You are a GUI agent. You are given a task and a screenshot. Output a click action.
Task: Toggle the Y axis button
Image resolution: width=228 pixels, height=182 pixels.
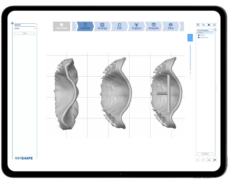190,40
